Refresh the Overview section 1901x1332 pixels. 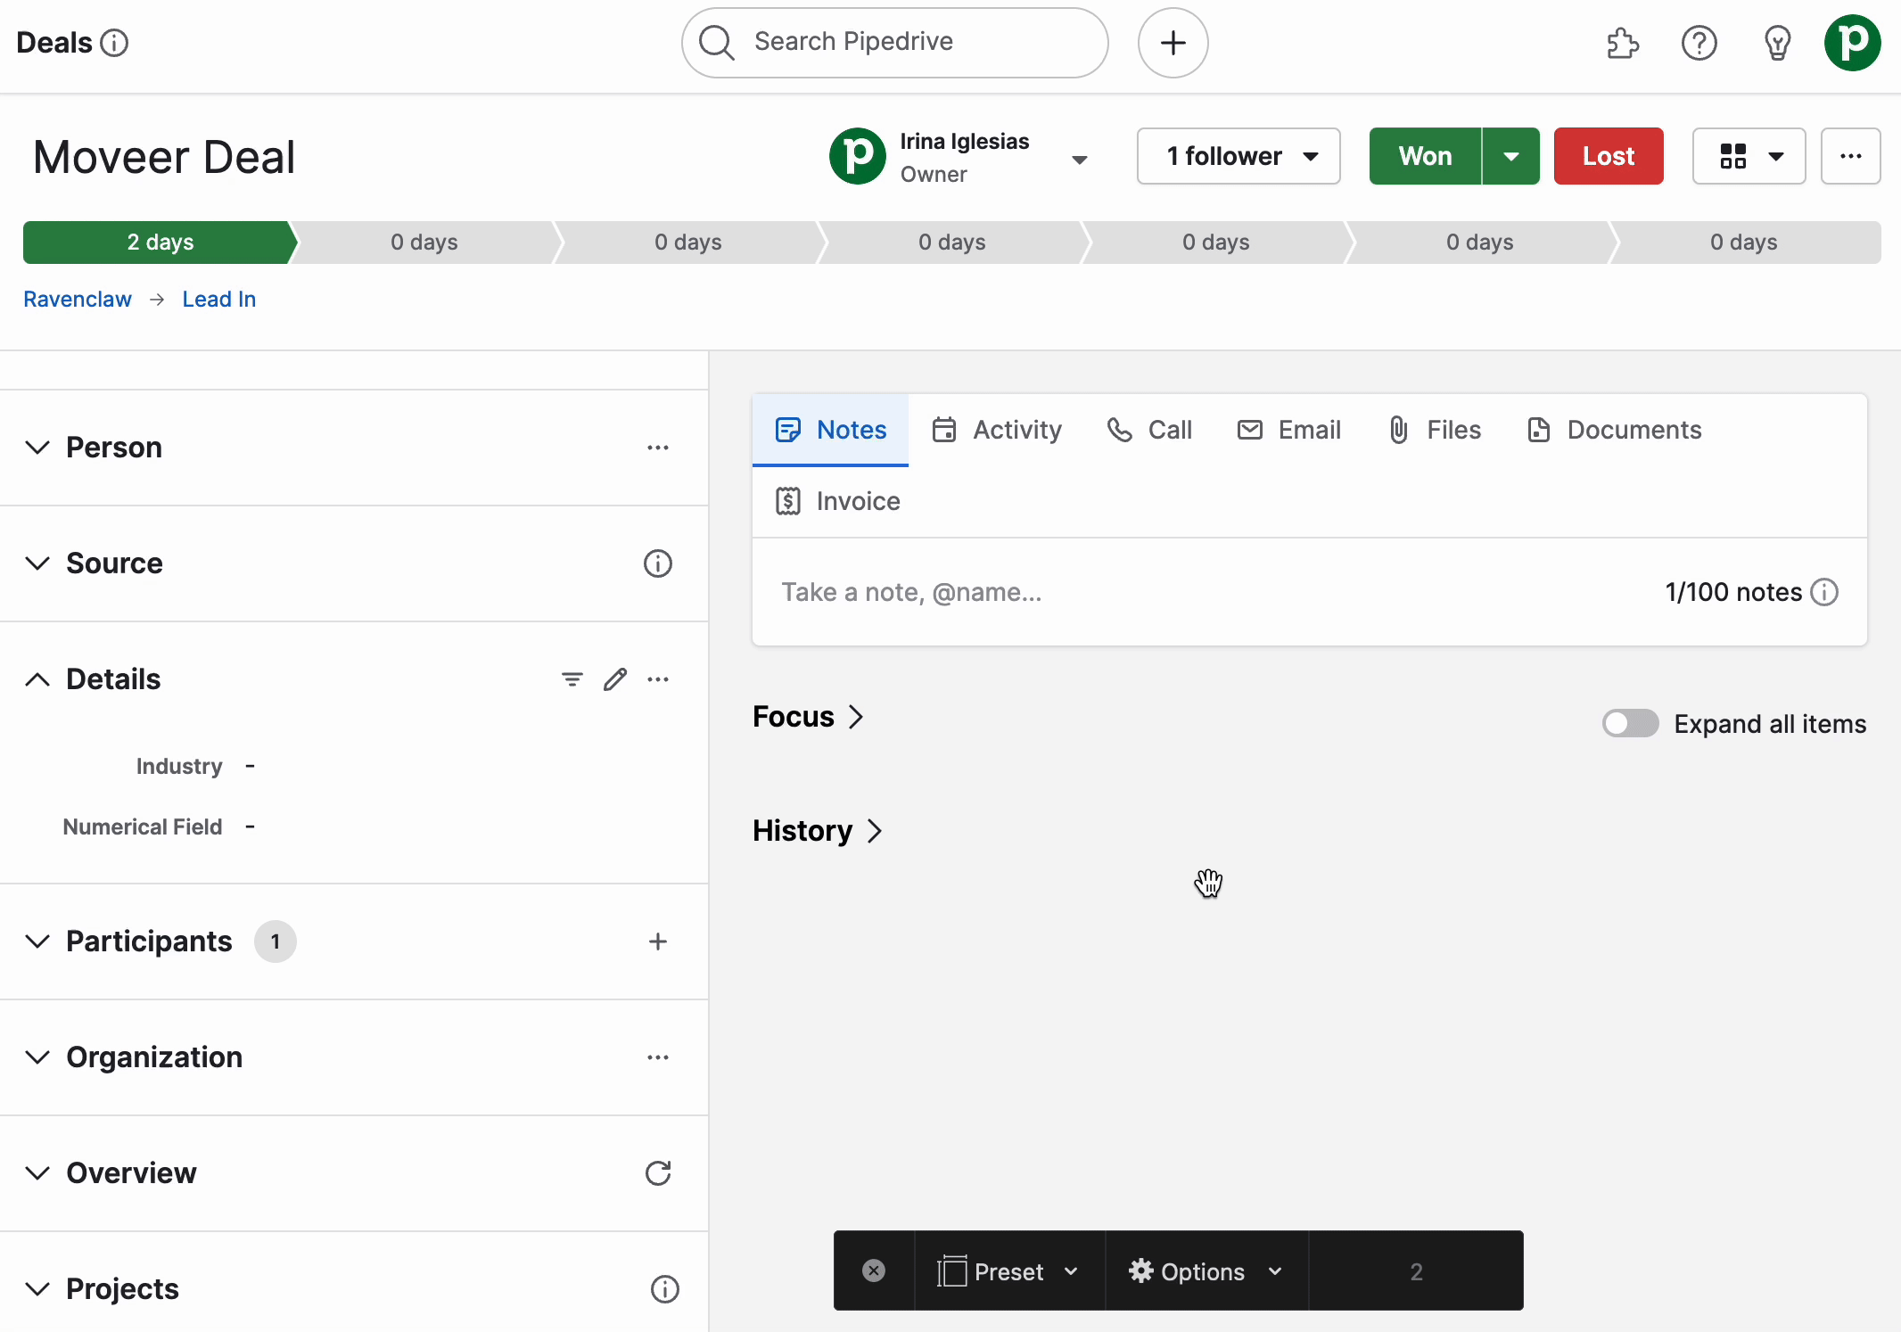tap(658, 1173)
